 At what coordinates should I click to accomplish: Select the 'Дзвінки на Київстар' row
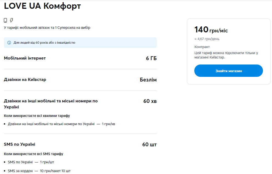pos(25,80)
